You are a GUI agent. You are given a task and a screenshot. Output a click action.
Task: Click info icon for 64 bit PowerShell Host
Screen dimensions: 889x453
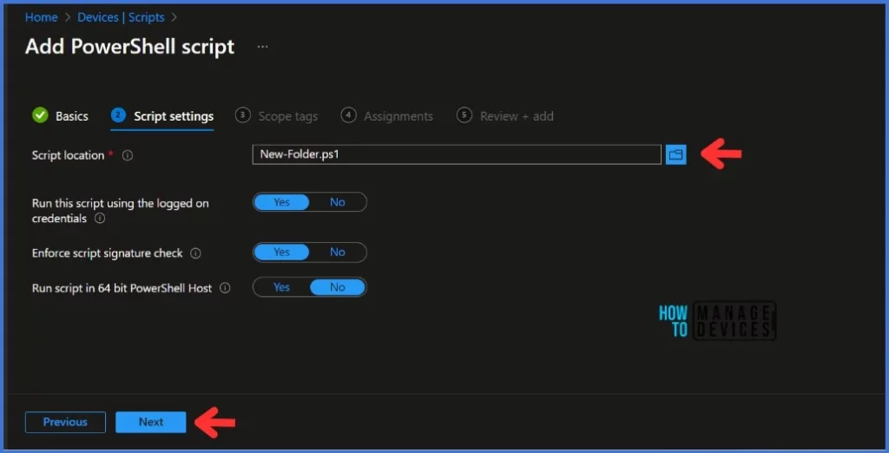[225, 288]
